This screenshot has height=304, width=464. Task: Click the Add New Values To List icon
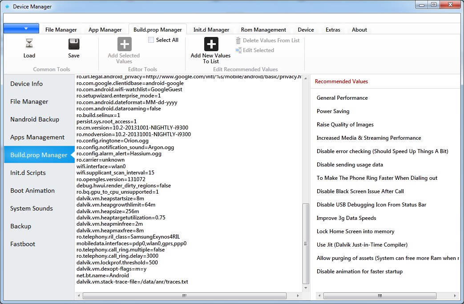(x=211, y=44)
